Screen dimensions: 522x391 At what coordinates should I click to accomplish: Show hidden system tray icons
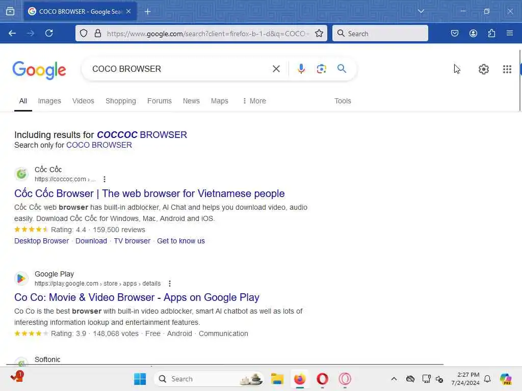point(394,379)
